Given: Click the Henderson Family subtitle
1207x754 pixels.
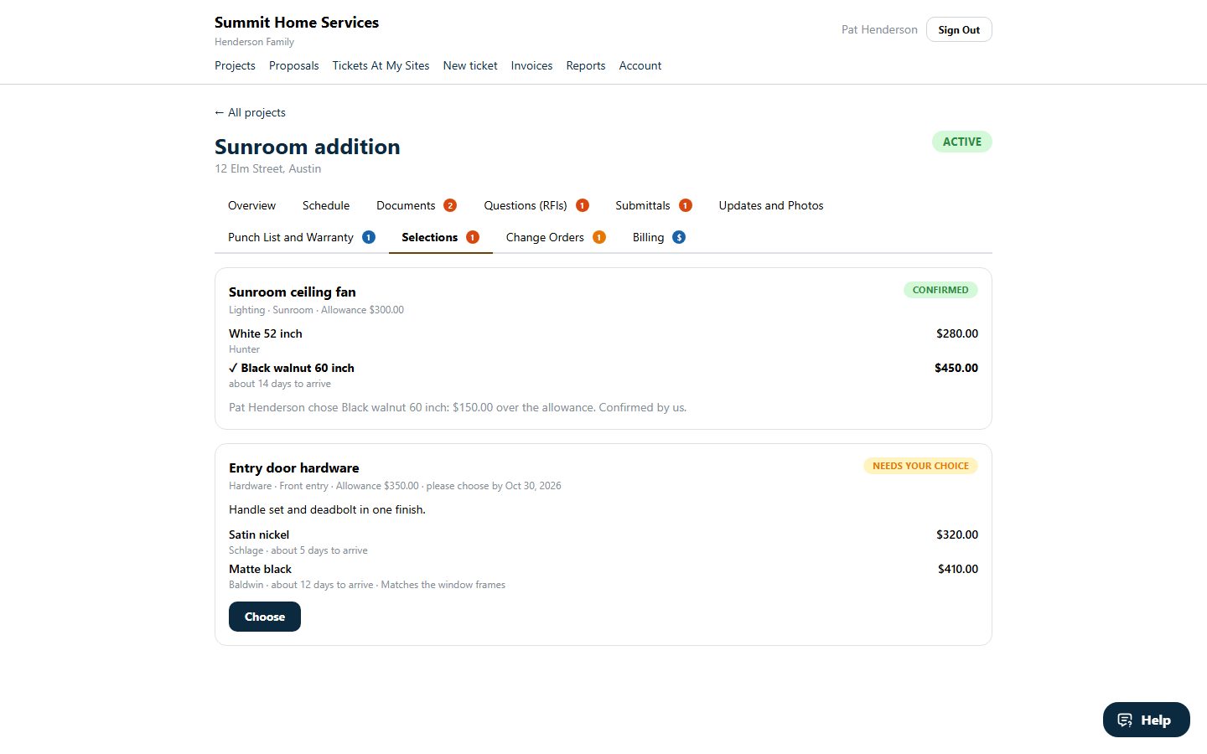Looking at the screenshot, I should [255, 42].
